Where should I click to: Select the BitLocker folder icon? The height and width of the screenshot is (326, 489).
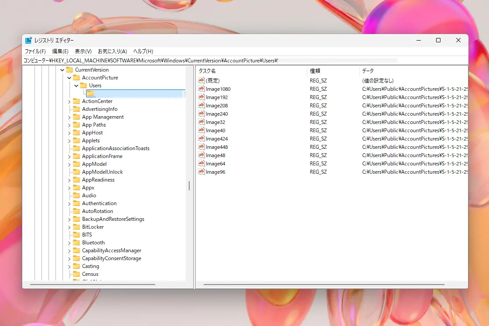pos(76,226)
